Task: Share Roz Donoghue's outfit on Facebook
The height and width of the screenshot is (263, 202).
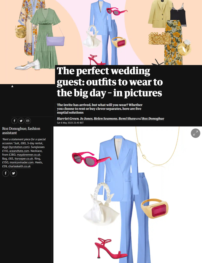Action: [5, 173]
